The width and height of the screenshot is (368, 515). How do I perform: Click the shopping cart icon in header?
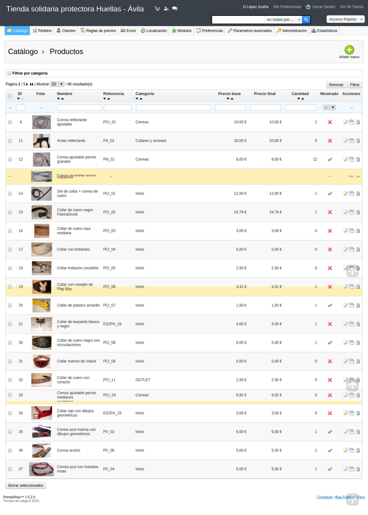157,9
